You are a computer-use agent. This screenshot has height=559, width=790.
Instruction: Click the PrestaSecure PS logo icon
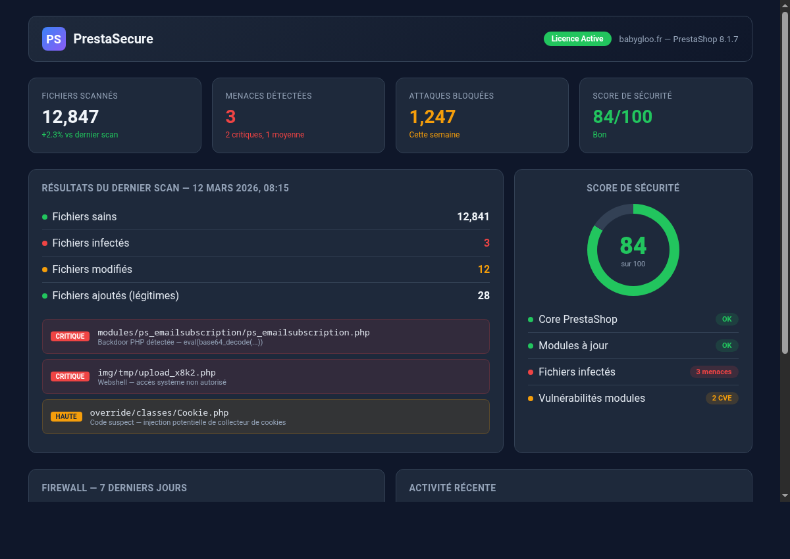[x=53, y=39]
